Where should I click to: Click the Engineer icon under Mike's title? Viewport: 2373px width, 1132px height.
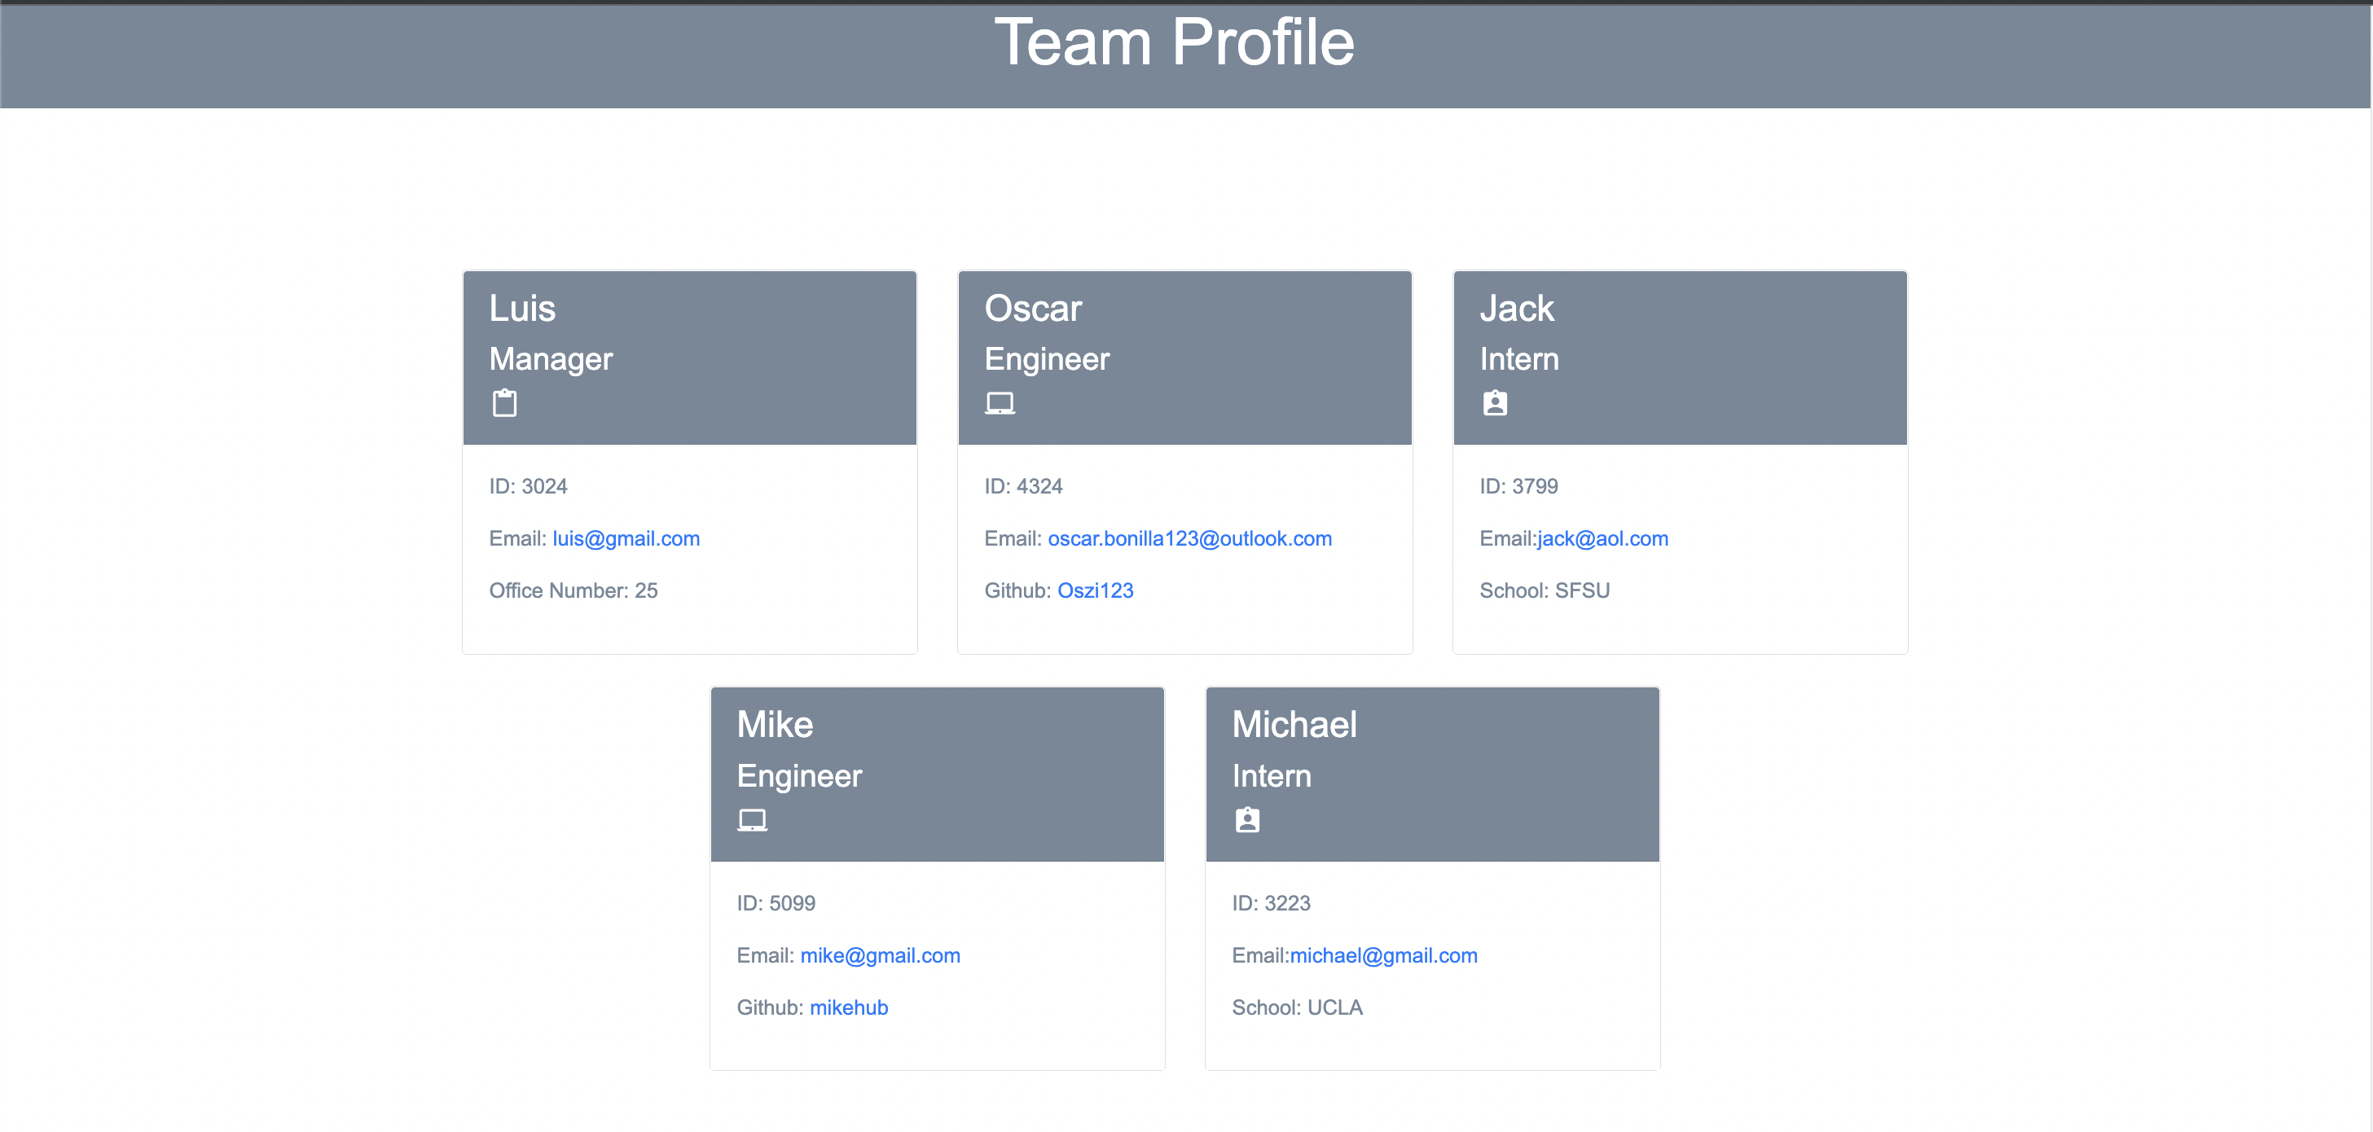(753, 818)
